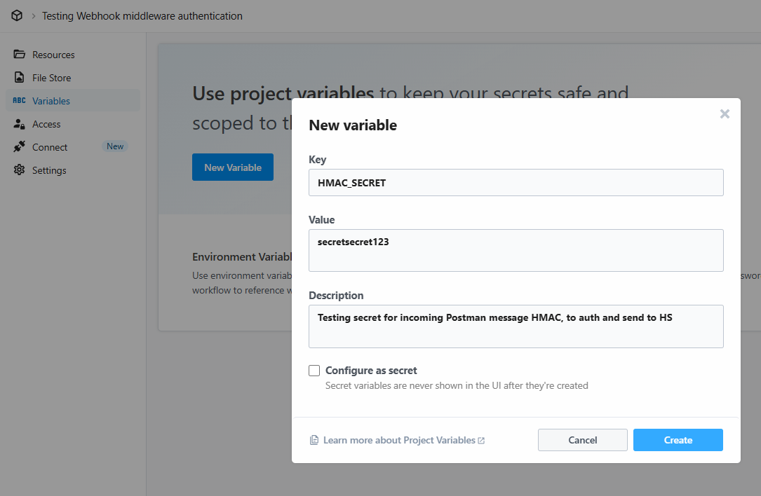
Task: Click the people icon beside Access
Action: pyautogui.click(x=20, y=123)
